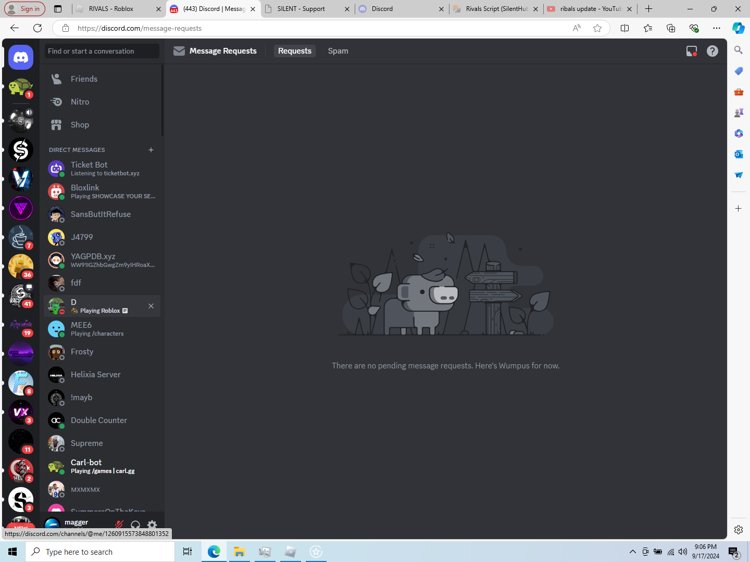Image resolution: width=750 pixels, height=562 pixels.
Task: Switch to the Requests tab
Action: click(295, 51)
